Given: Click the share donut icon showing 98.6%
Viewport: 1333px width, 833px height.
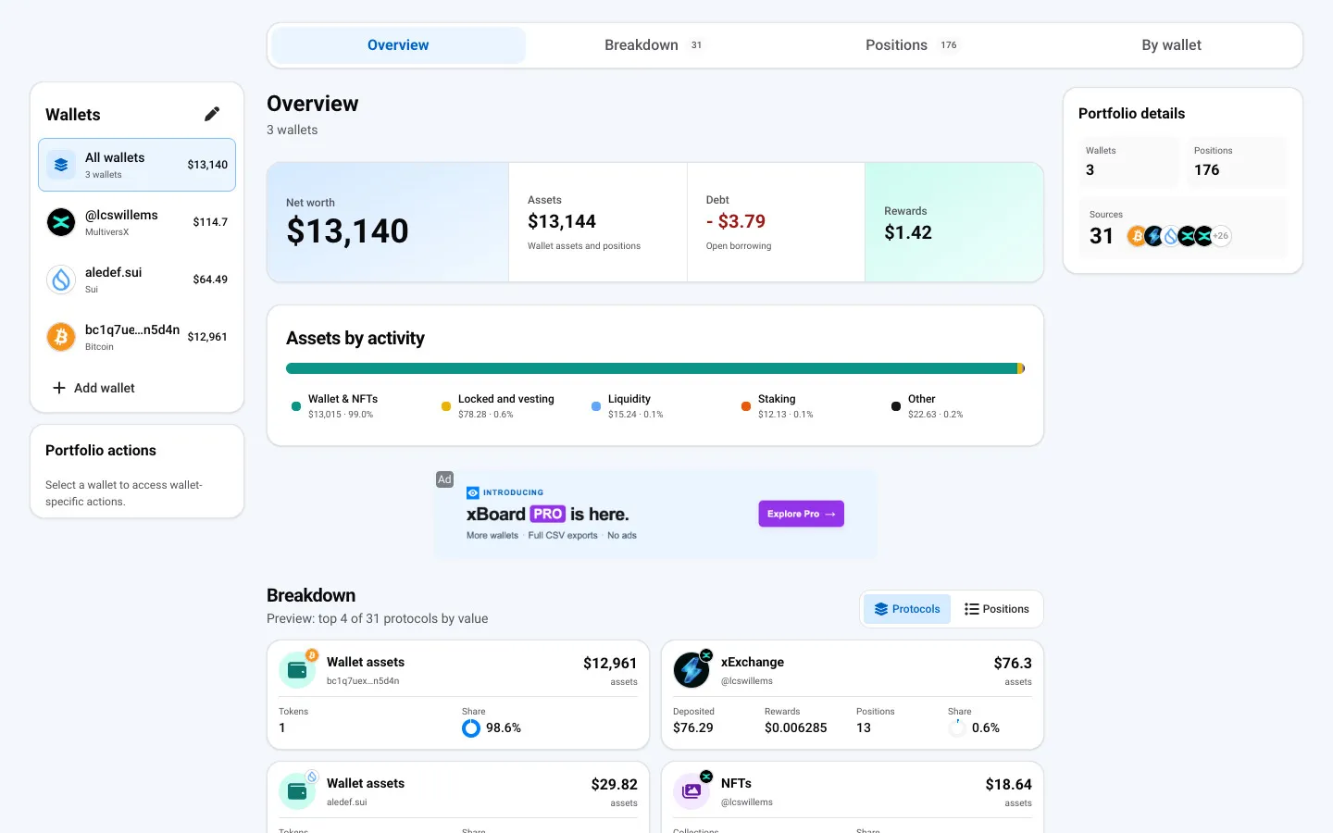Looking at the screenshot, I should 471,728.
